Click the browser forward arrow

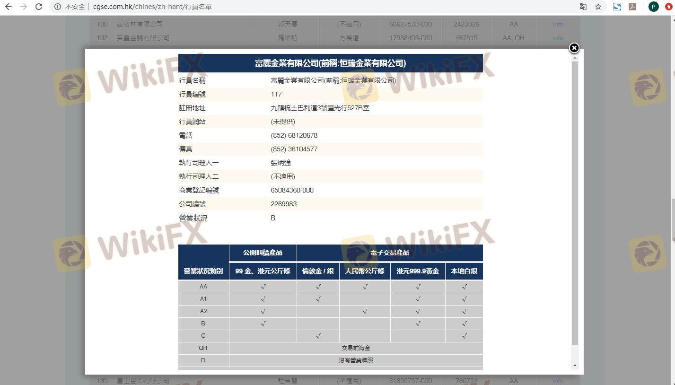coord(24,7)
